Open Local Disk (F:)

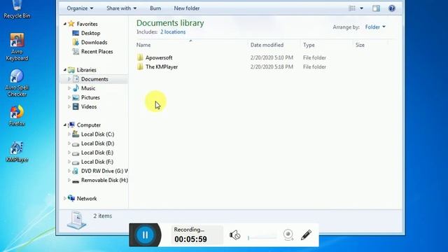point(97,162)
